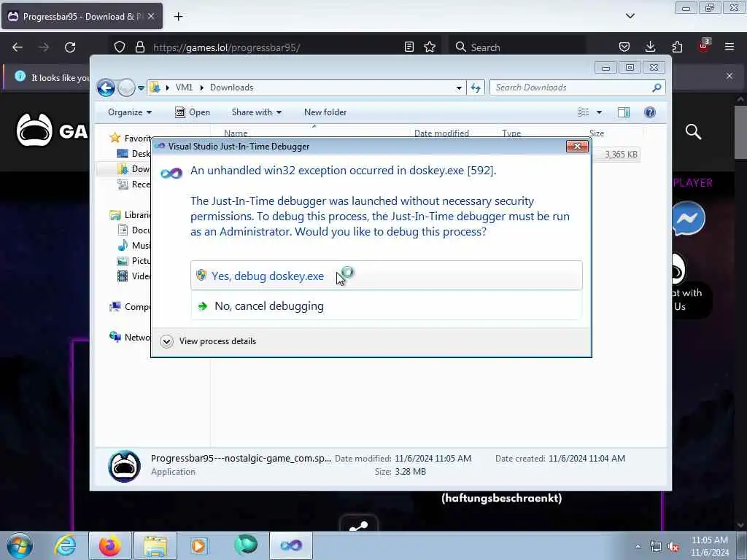View site security padlock info
747x560 pixels.
(139, 47)
